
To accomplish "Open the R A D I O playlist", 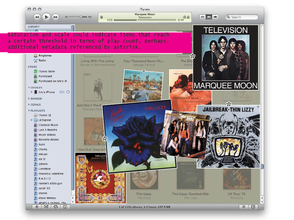I will tap(45, 178).
